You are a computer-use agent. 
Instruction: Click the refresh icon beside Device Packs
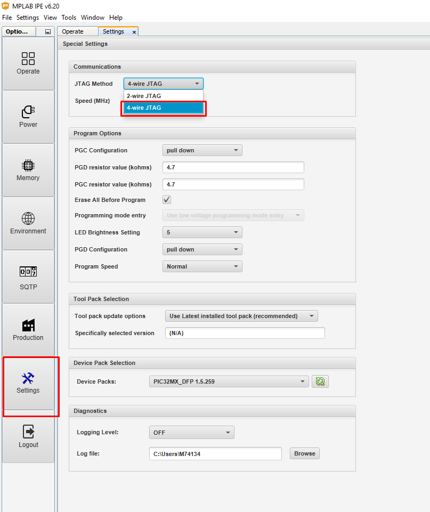pyautogui.click(x=320, y=381)
